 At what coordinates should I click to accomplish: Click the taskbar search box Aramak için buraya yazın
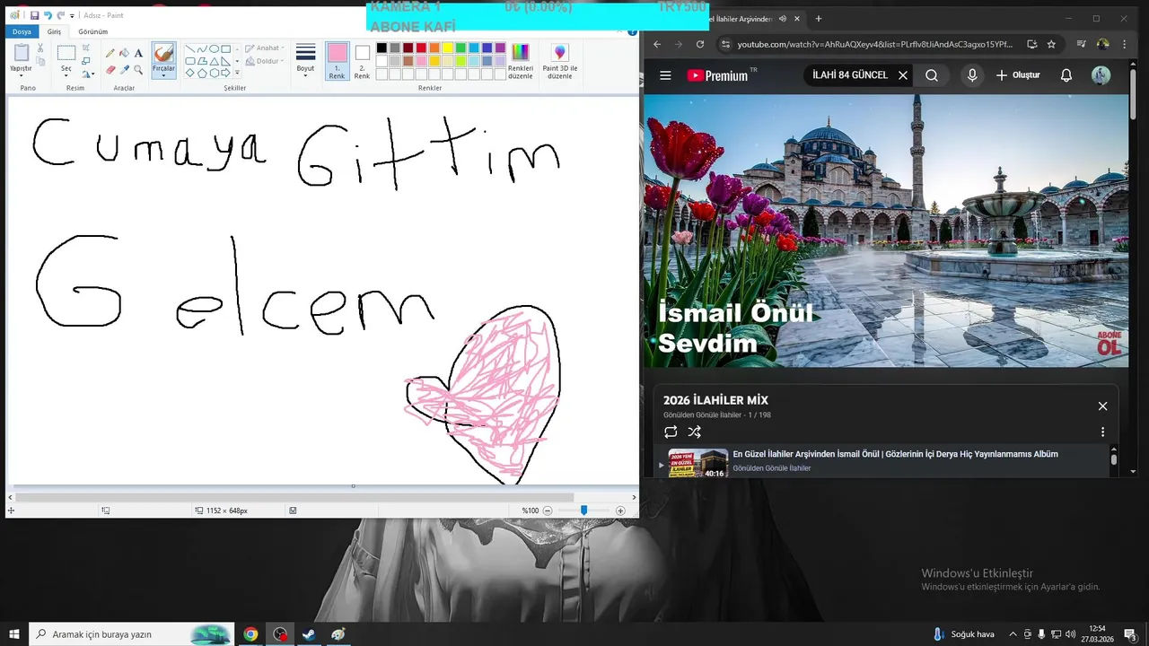pyautogui.click(x=132, y=634)
